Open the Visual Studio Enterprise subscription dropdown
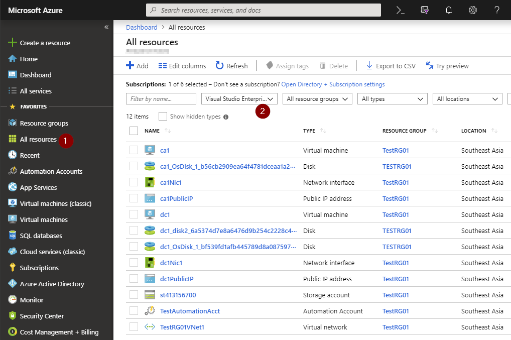 point(239,99)
